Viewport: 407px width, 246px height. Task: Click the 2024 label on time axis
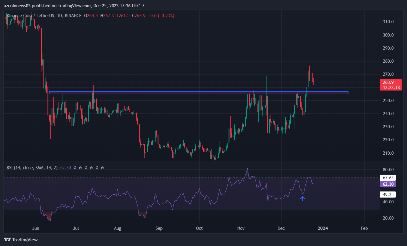tap(323, 228)
